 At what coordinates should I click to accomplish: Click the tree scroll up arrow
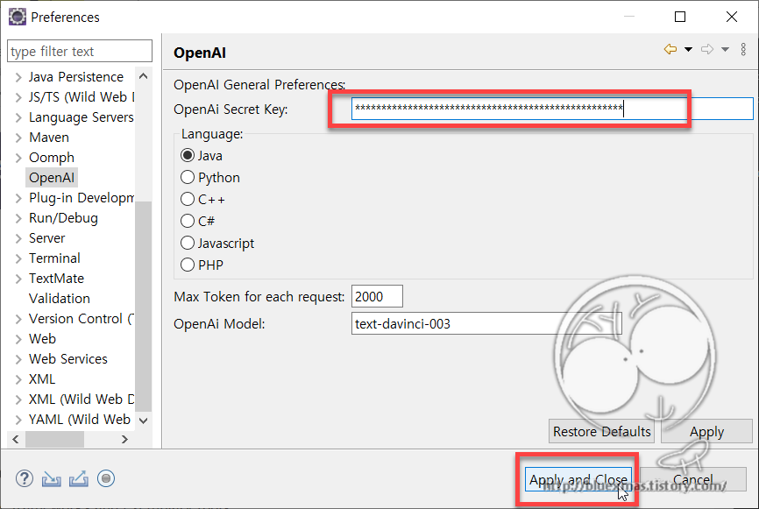click(143, 76)
